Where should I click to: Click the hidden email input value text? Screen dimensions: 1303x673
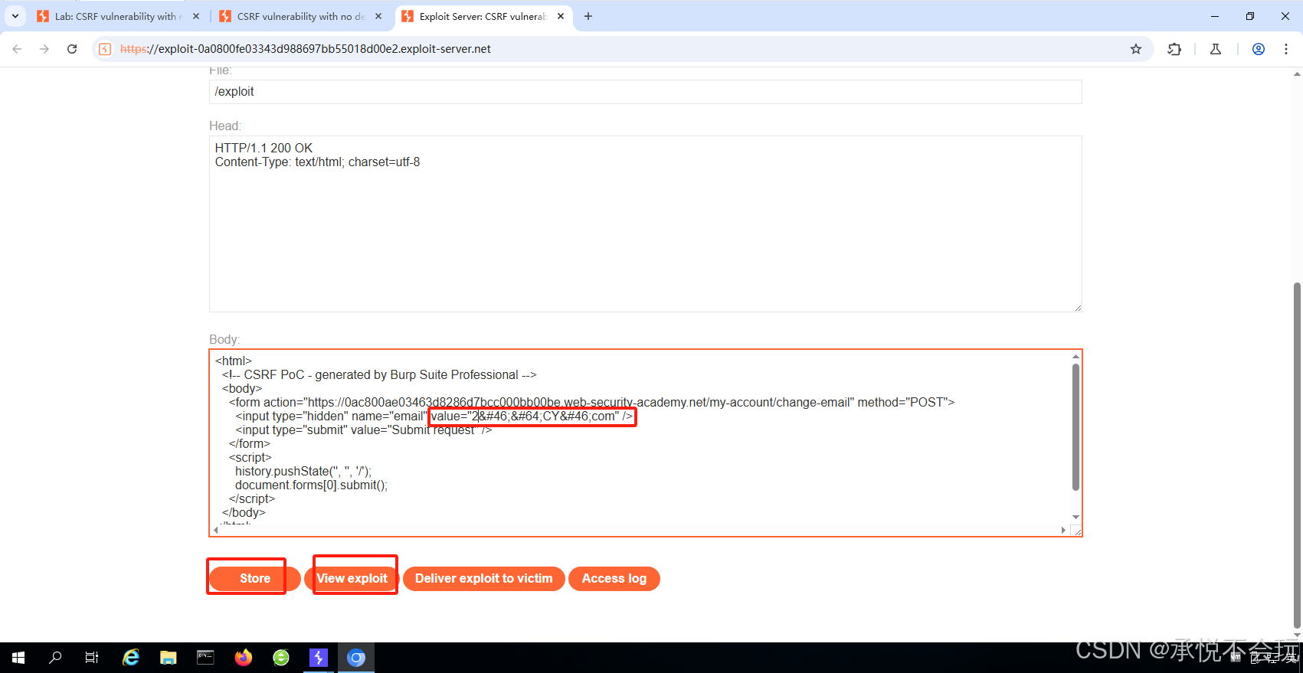tap(532, 417)
